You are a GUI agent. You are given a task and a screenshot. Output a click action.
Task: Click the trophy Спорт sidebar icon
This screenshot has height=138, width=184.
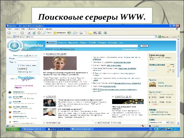(x=10, y=122)
